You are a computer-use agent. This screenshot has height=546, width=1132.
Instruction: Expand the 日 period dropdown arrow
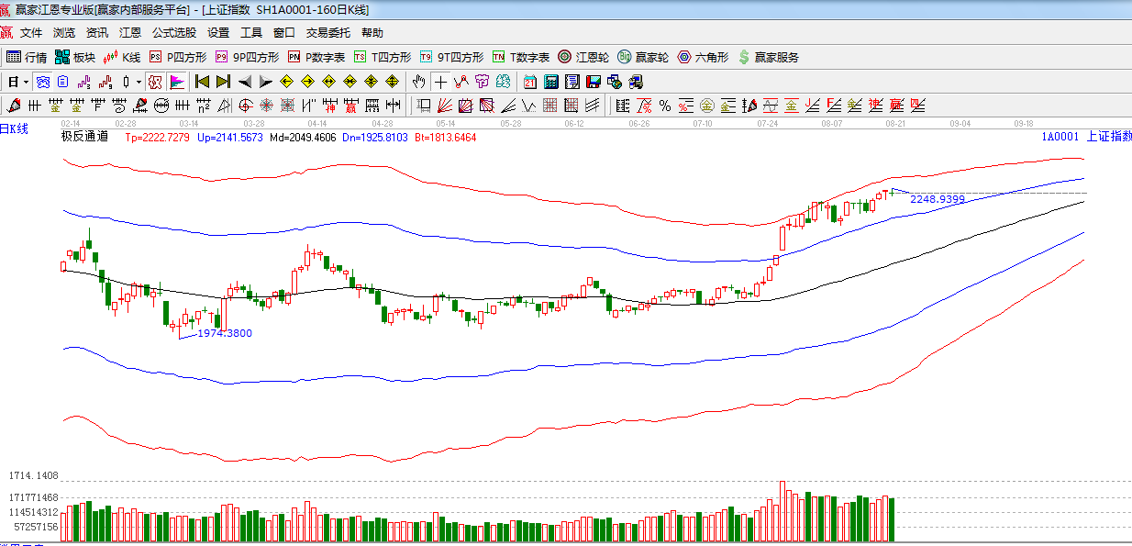click(27, 82)
